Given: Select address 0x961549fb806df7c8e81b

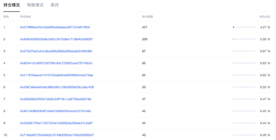Looking at the screenshot, I should 55,111.
